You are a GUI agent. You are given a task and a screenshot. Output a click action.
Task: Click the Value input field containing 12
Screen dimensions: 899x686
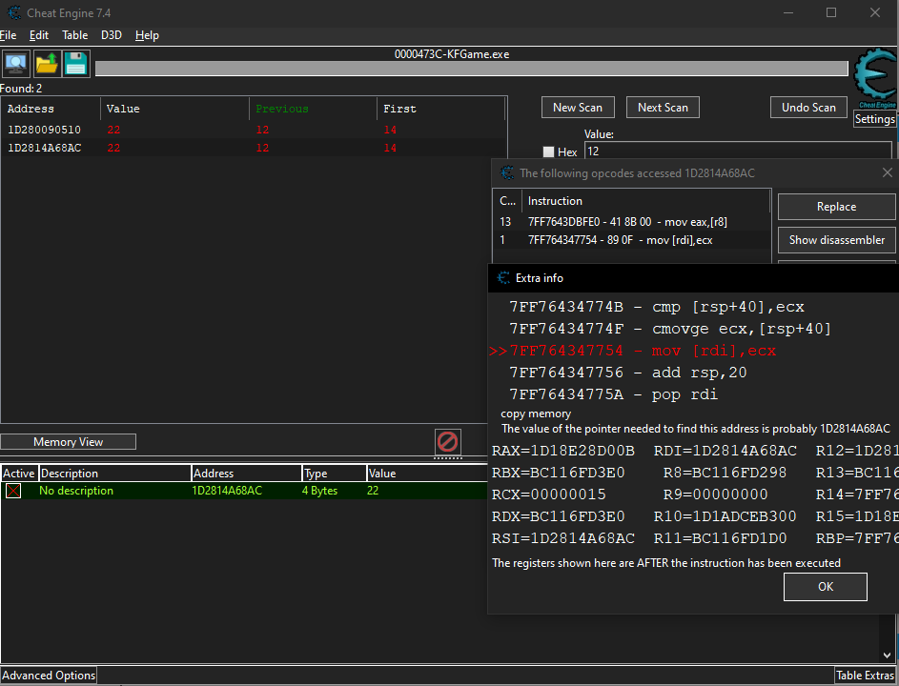736,151
